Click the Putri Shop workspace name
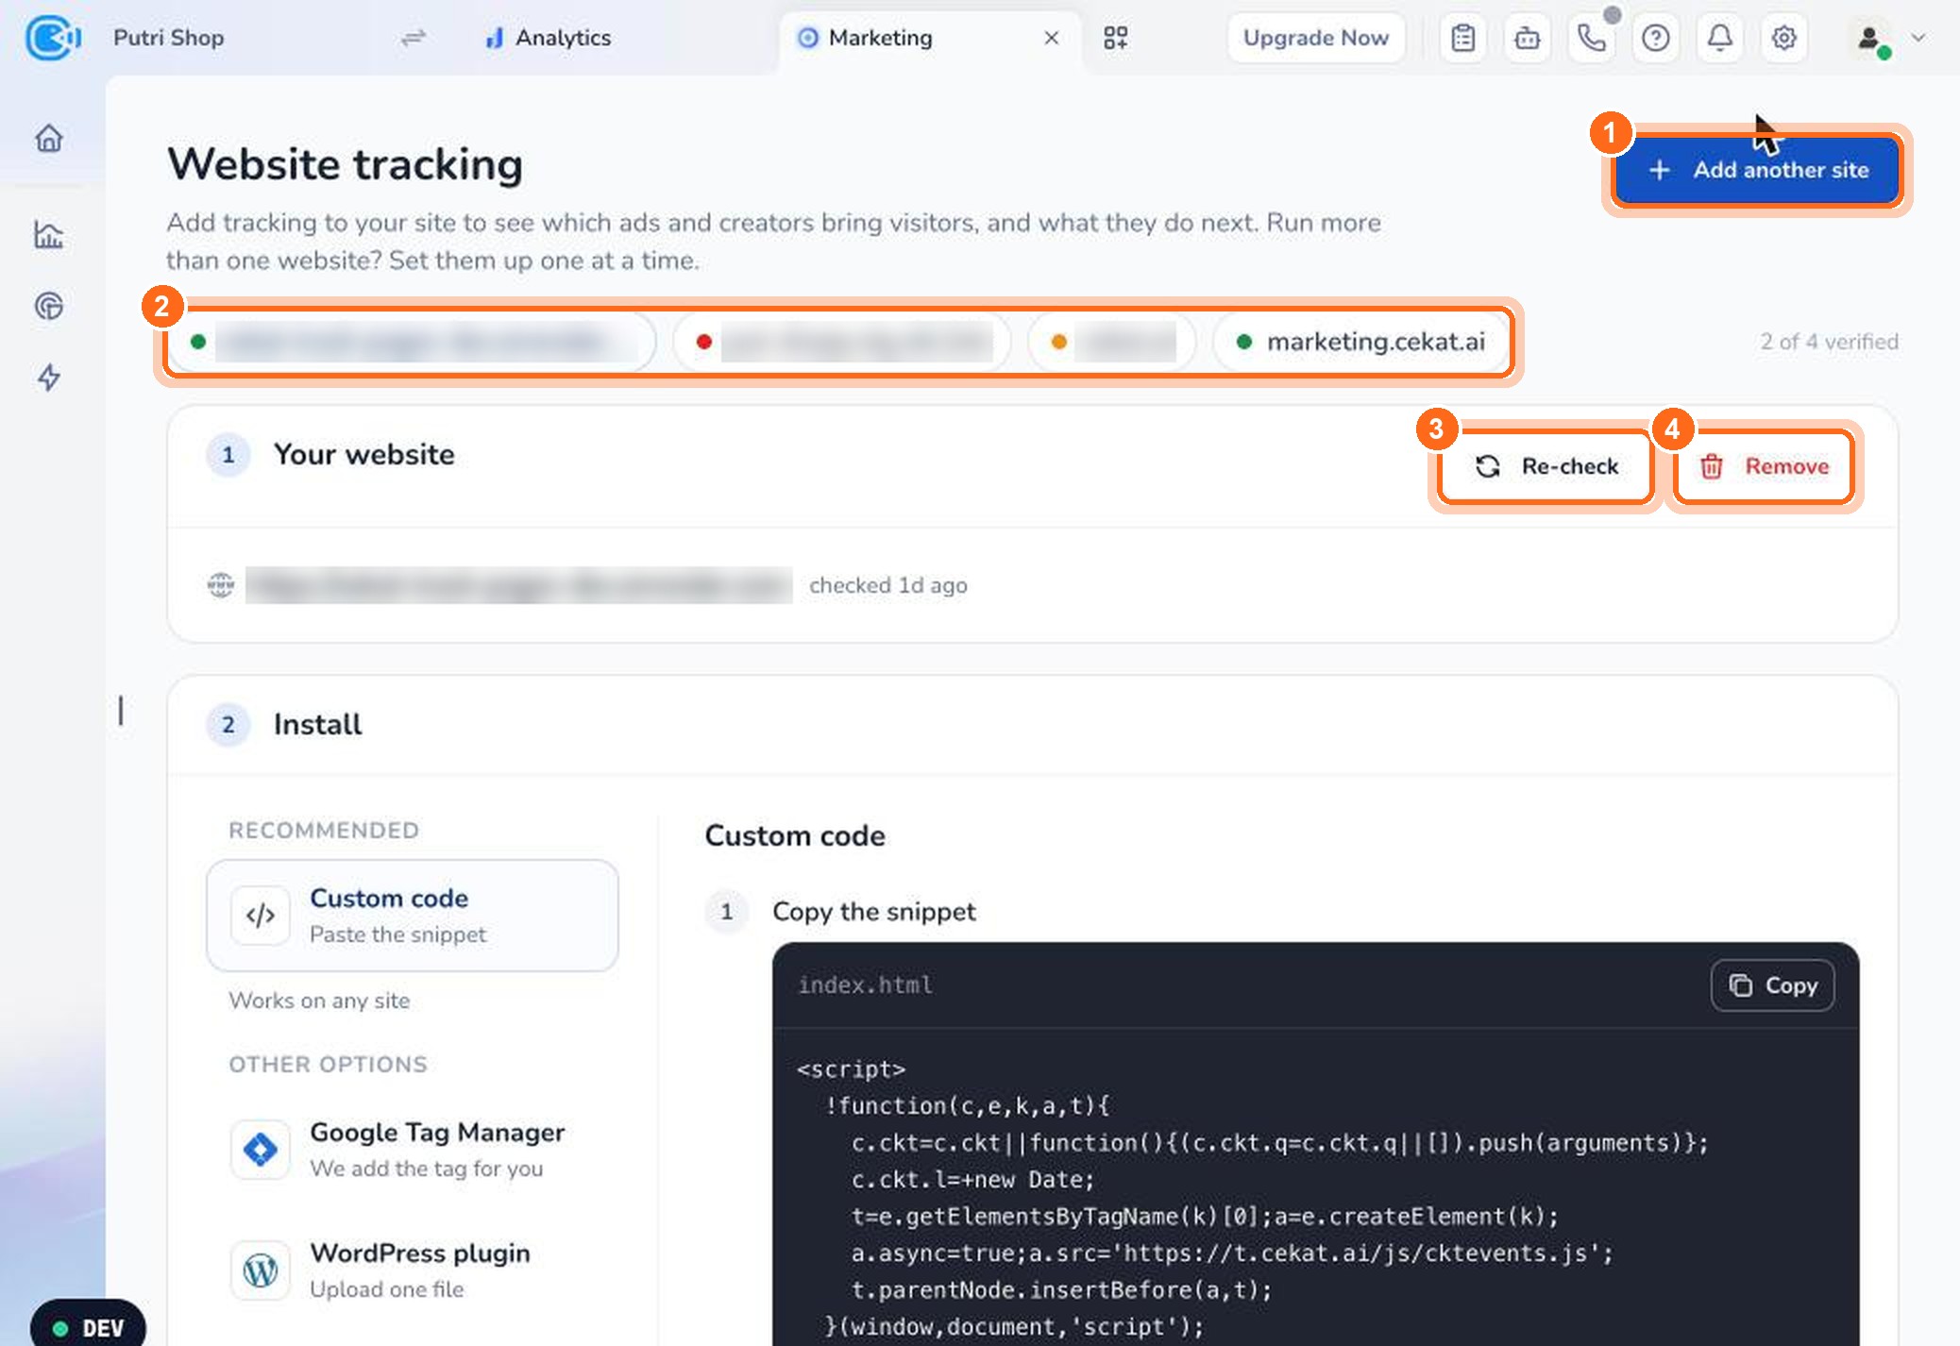 (x=169, y=38)
